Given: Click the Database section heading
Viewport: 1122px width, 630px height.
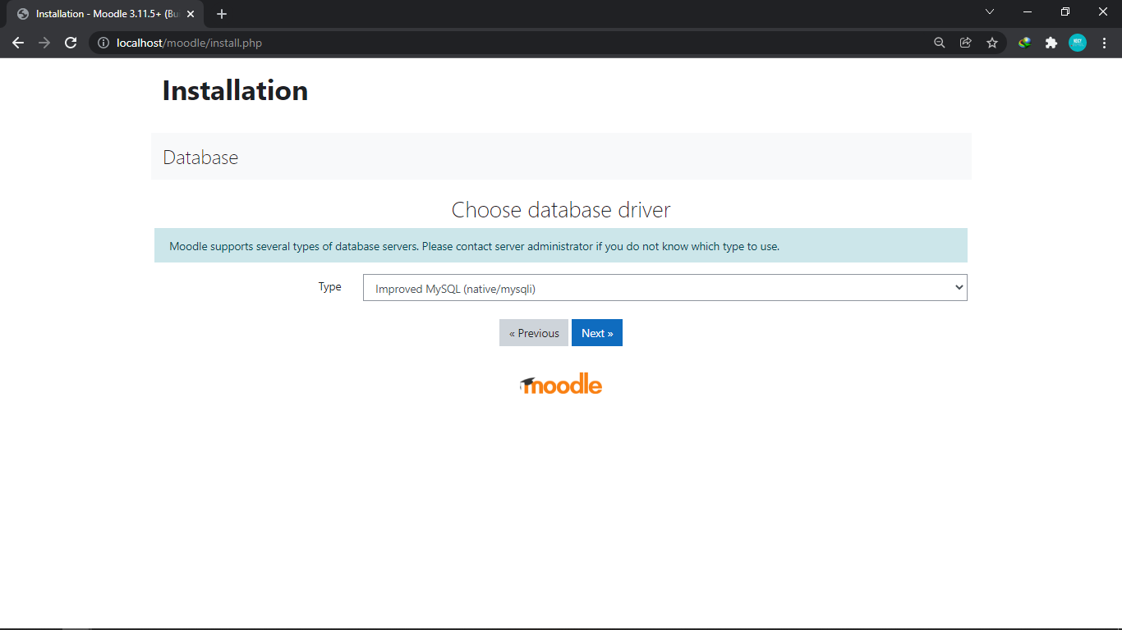Looking at the screenshot, I should pyautogui.click(x=200, y=157).
